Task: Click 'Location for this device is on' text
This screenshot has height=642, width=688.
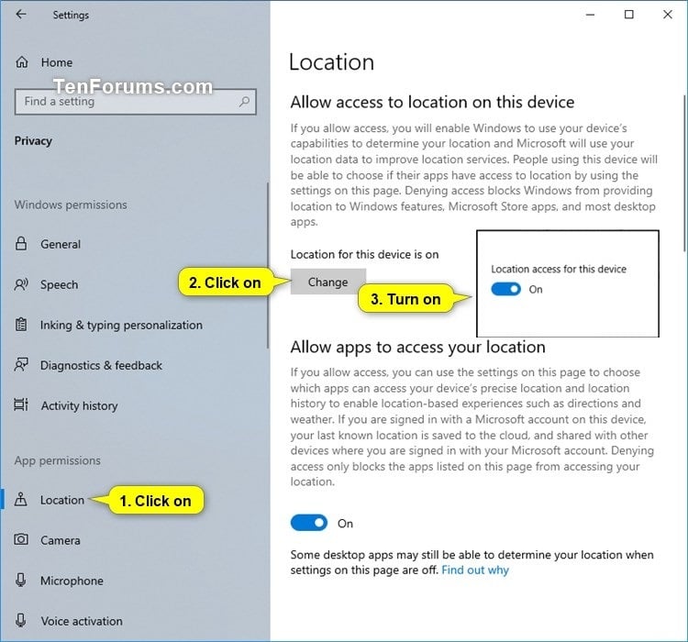Action: 364,254
